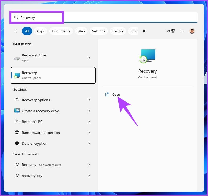Expand the Reset this PC chevron
This screenshot has height=196, width=208.
click(x=89, y=122)
